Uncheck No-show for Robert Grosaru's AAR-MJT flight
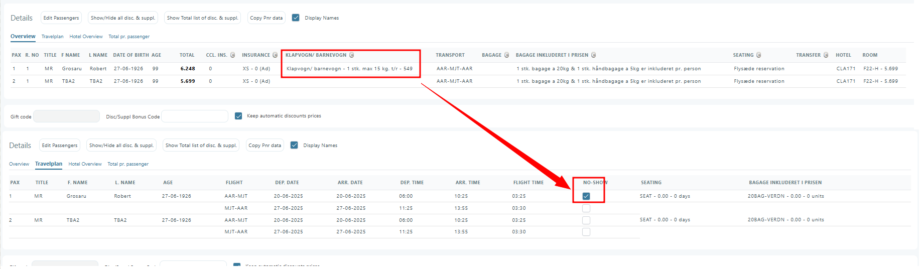The image size is (923, 269). (x=586, y=196)
